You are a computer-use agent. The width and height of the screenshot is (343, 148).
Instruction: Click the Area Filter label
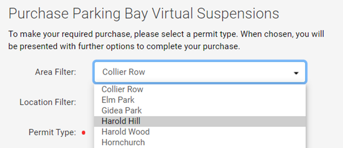pyautogui.click(x=56, y=72)
